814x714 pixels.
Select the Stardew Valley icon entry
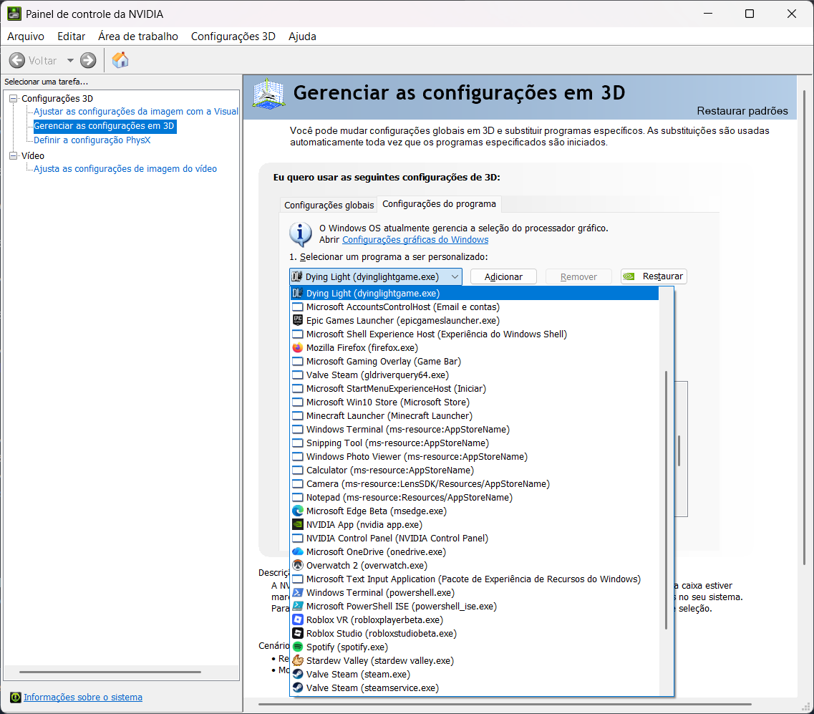pos(297,660)
